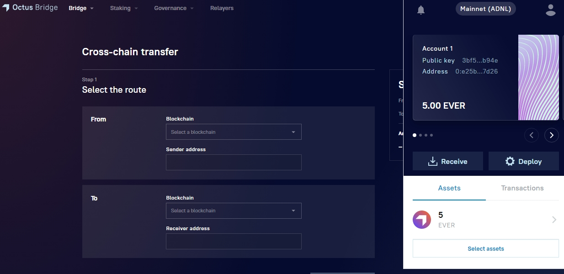
Task: Click the Receive button
Action: [448, 161]
